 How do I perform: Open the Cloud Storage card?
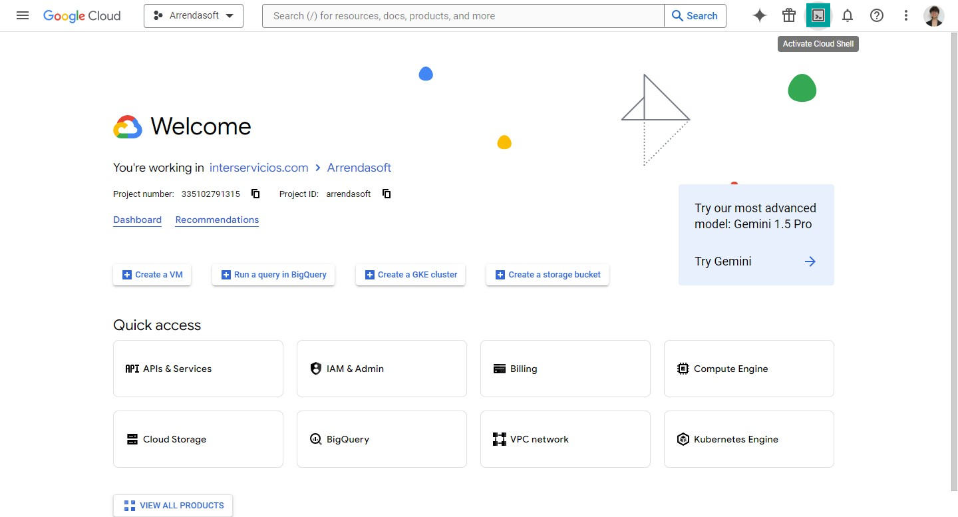click(x=198, y=439)
